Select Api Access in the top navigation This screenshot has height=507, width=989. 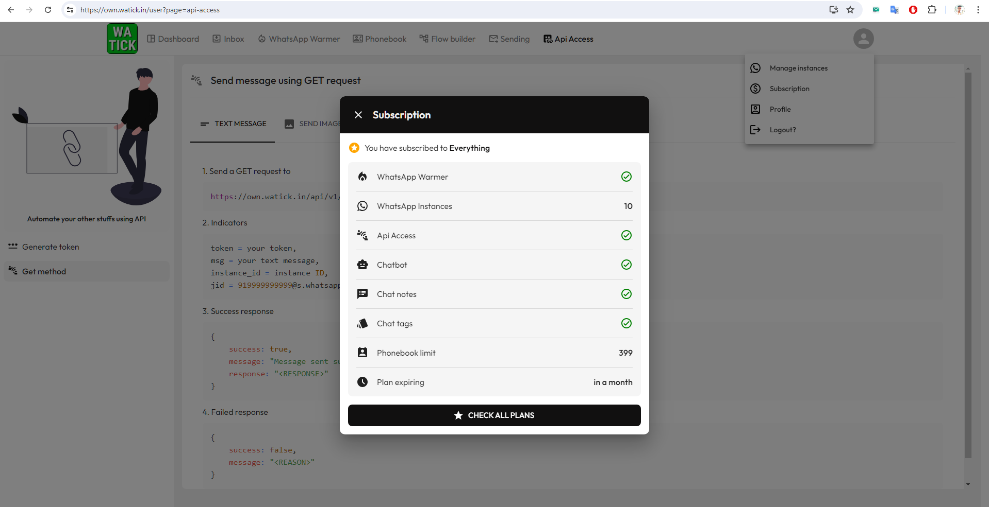click(x=568, y=39)
